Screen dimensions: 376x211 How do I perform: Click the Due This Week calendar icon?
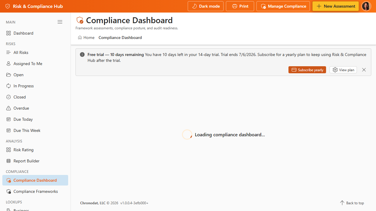[9, 130]
